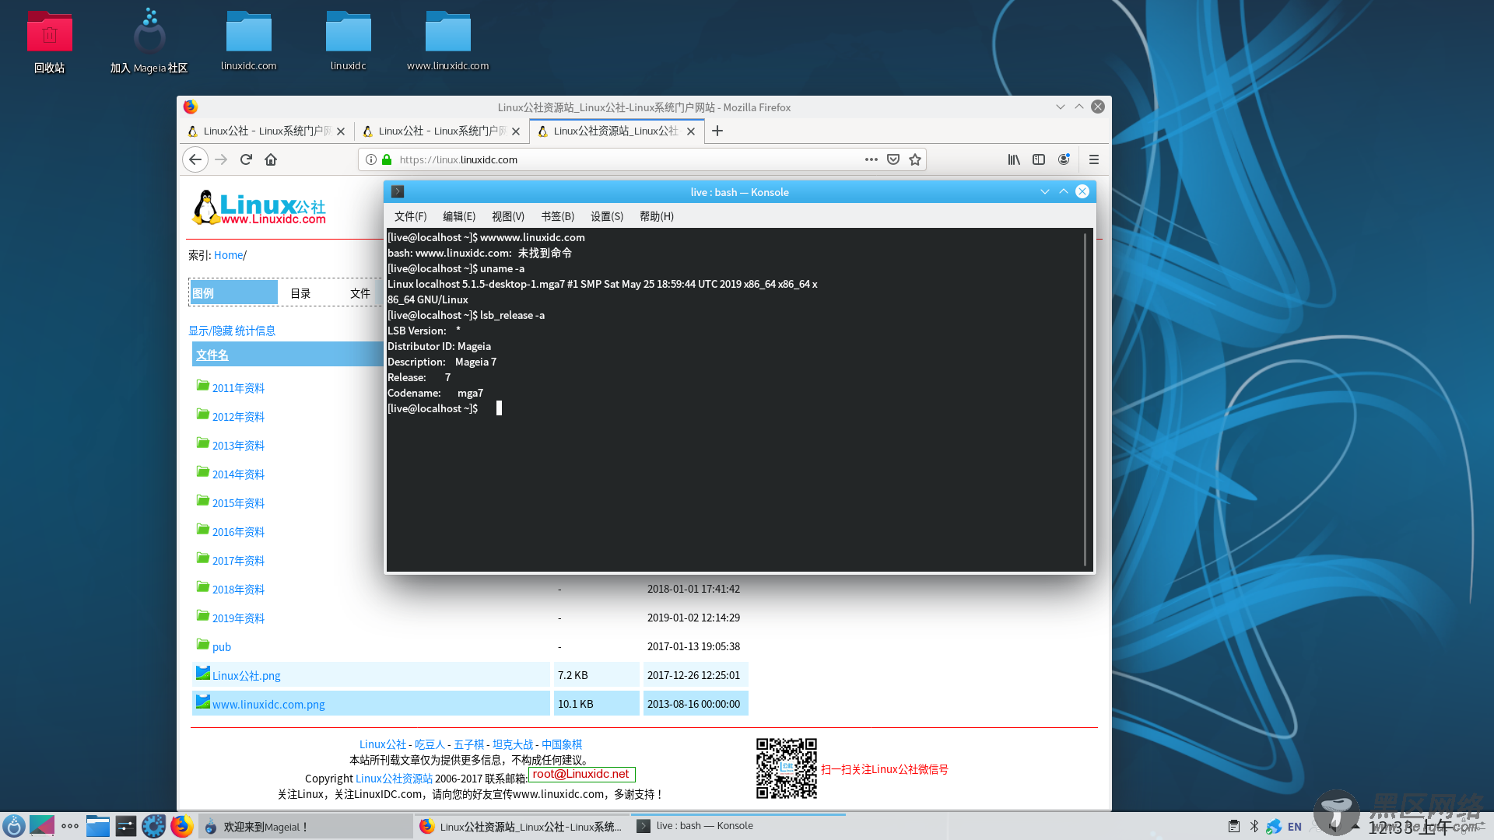1494x840 pixels.
Task: Open the 2014年资料 folder
Action: 238,474
